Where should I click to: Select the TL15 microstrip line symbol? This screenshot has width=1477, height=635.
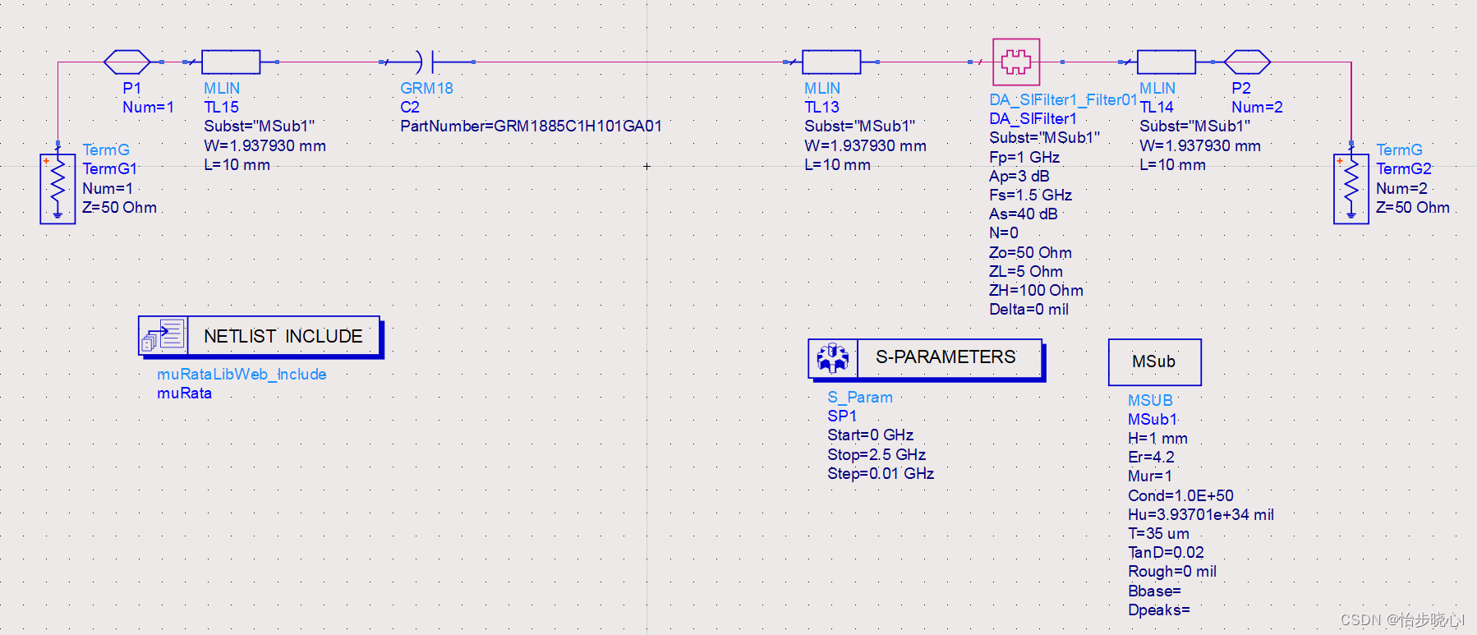click(x=231, y=62)
